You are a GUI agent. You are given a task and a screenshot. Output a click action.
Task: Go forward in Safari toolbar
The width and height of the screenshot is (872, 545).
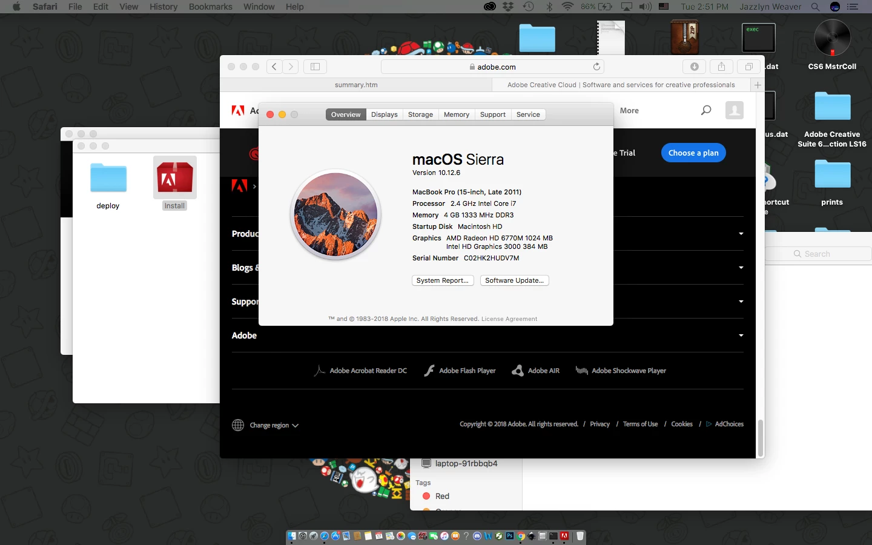(291, 67)
